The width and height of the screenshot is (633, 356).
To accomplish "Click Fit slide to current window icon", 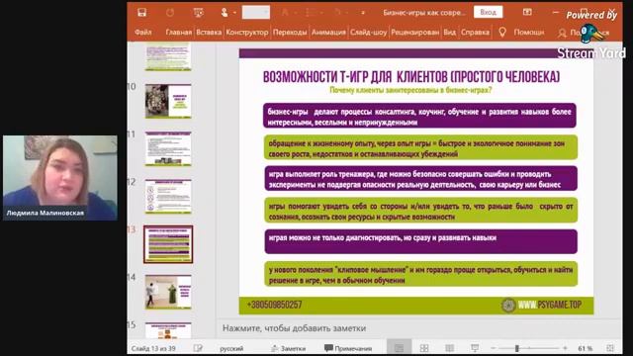I will click(x=610, y=348).
